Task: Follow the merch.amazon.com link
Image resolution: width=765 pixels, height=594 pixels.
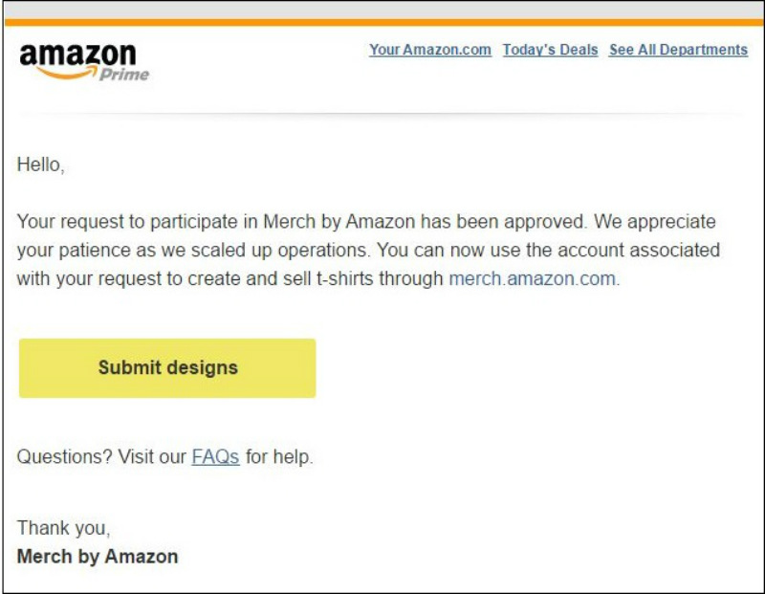Action: pyautogui.click(x=533, y=279)
